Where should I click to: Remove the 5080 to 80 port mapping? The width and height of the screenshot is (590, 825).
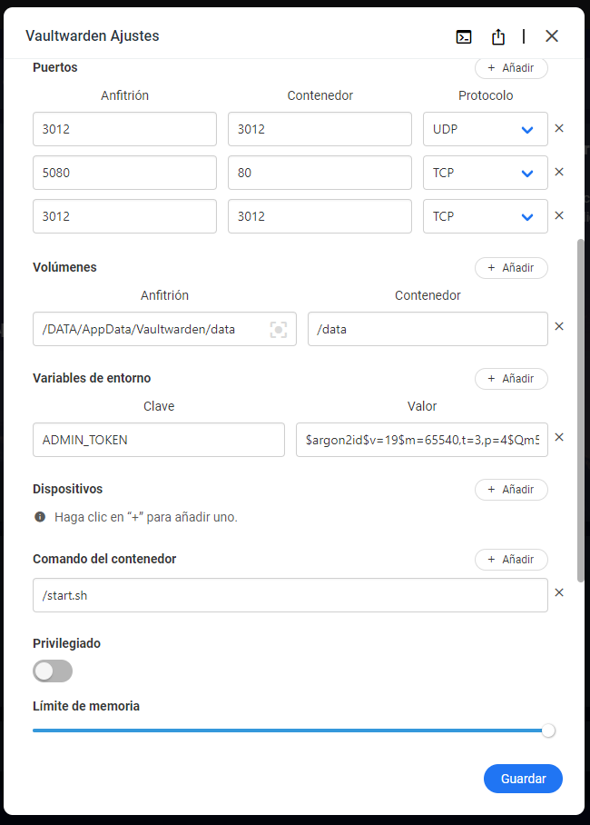coord(560,172)
